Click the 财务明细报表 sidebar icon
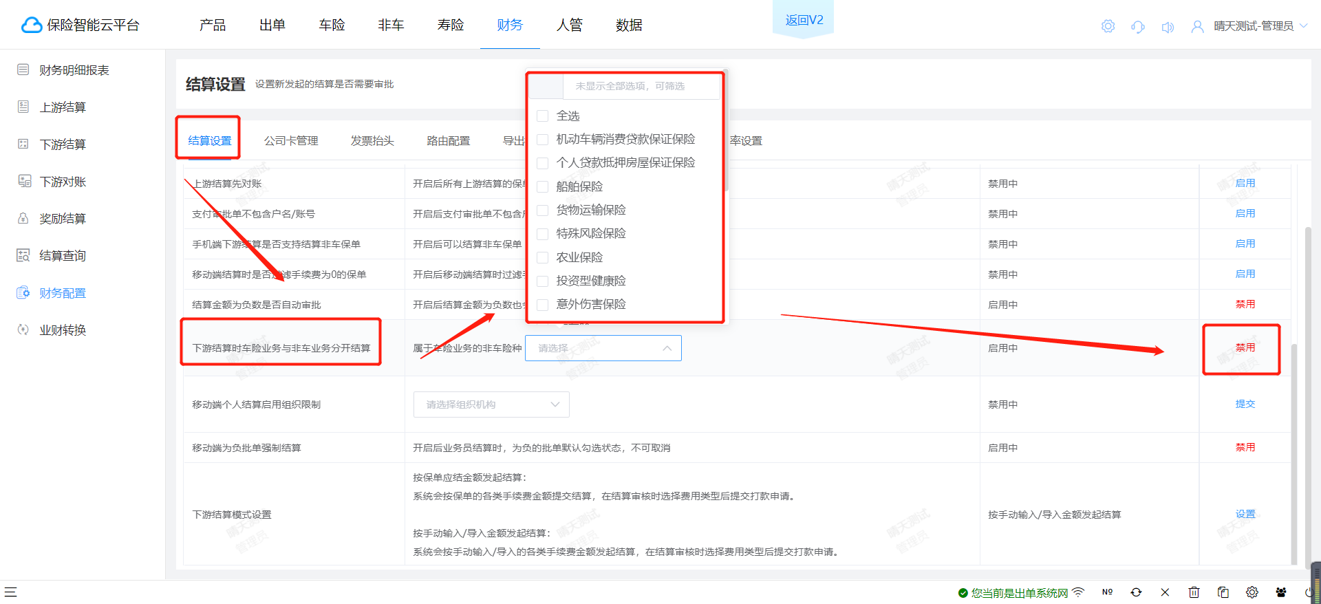The width and height of the screenshot is (1321, 604). 23,69
